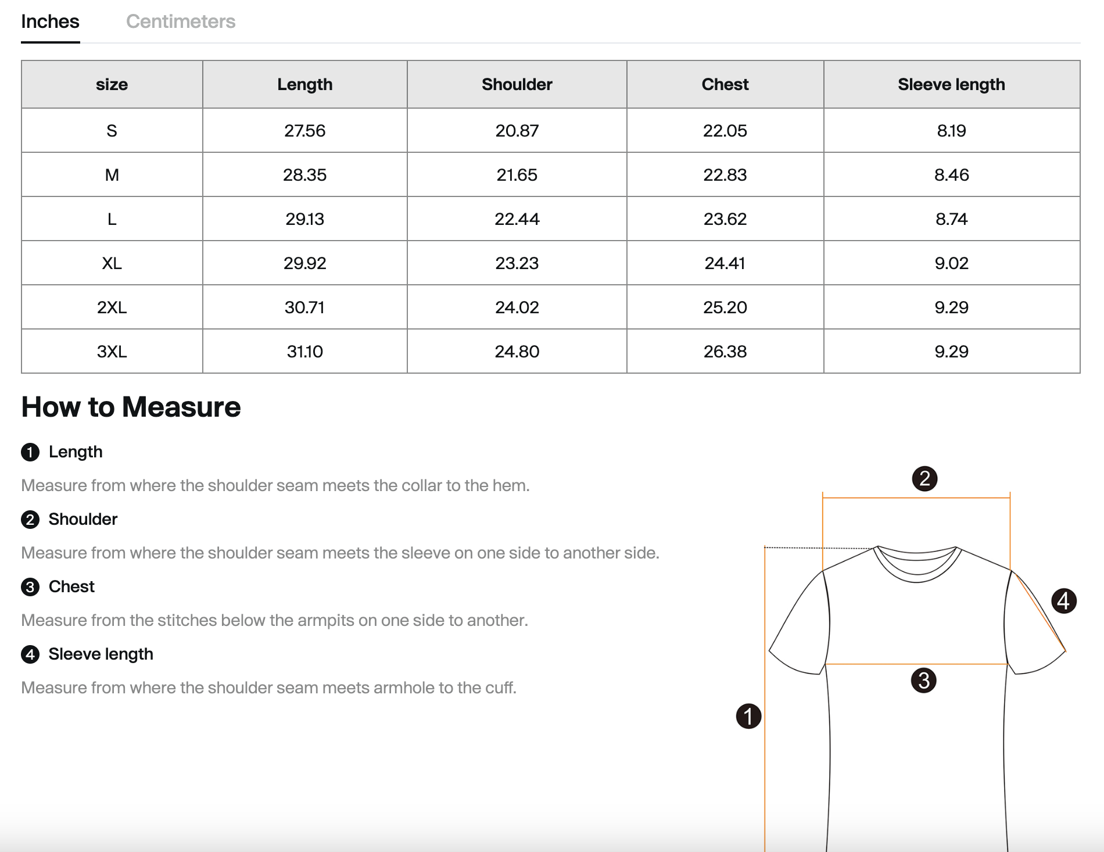This screenshot has width=1104, height=852.
Task: Click the 2XL chest value 25.20
Action: point(725,307)
